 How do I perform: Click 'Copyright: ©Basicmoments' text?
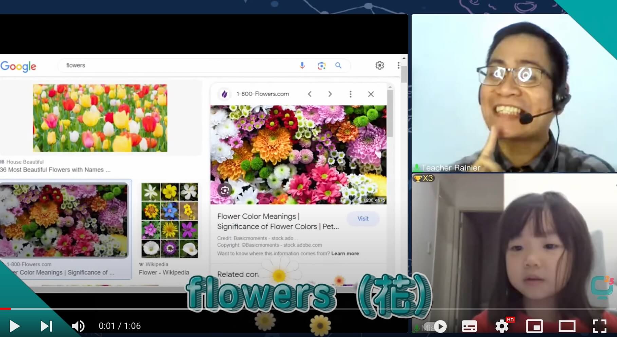[269, 245]
